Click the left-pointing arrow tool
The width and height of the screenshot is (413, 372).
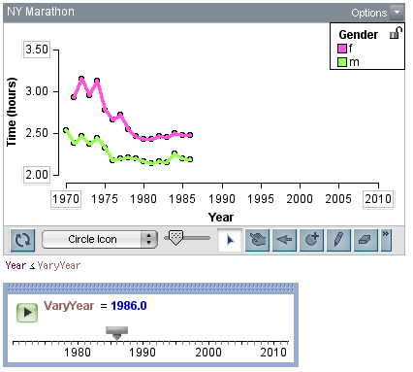click(284, 240)
